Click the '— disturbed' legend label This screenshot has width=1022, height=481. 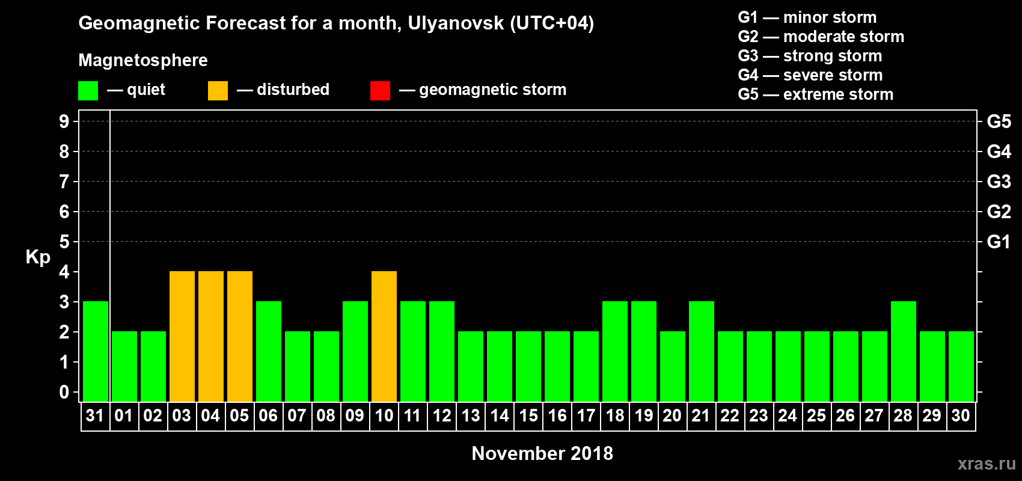pyautogui.click(x=283, y=90)
